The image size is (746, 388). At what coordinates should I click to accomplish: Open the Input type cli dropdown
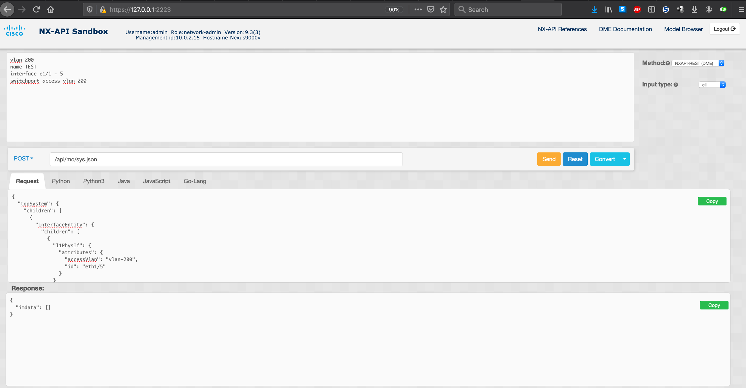(x=712, y=84)
